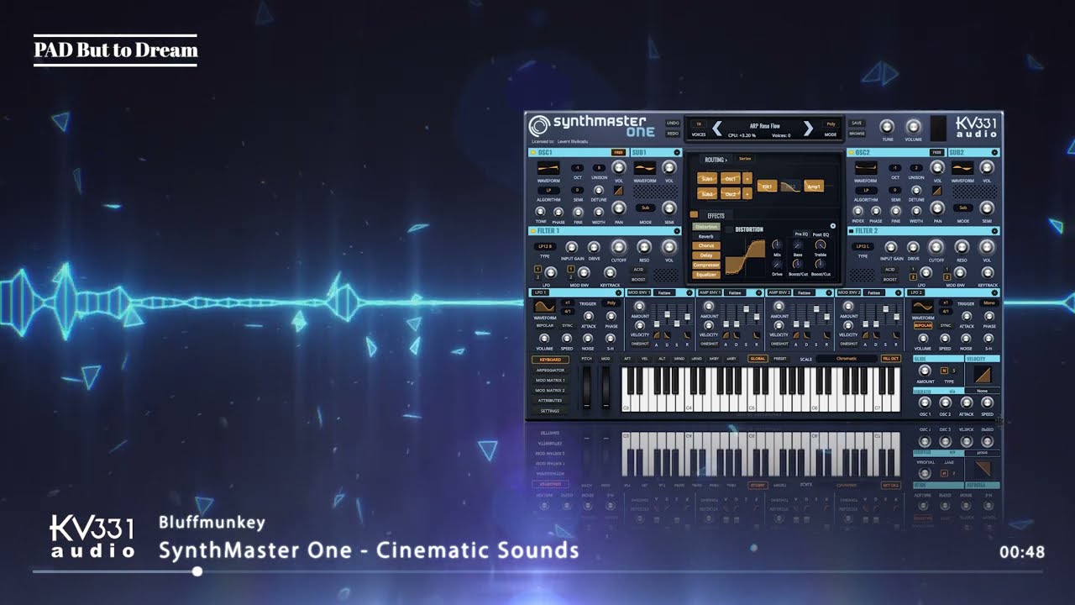
Task: Toggle LFO 2 BIPOLAR button
Action: pyautogui.click(x=923, y=325)
